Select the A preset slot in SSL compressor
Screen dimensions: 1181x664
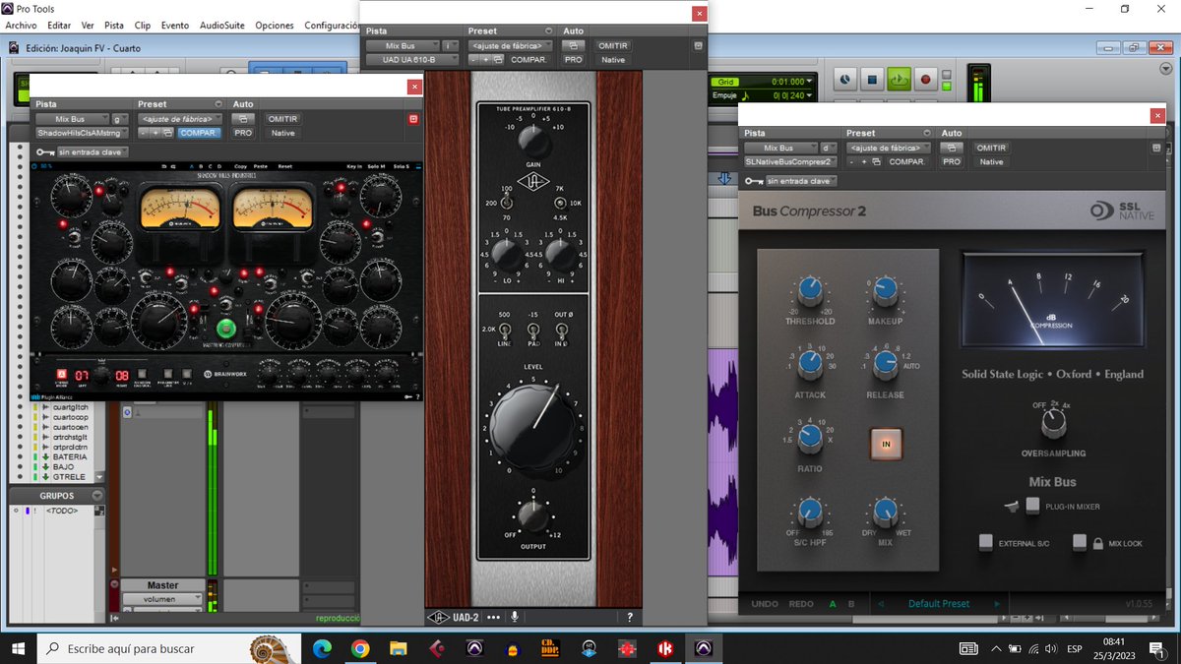coord(834,604)
